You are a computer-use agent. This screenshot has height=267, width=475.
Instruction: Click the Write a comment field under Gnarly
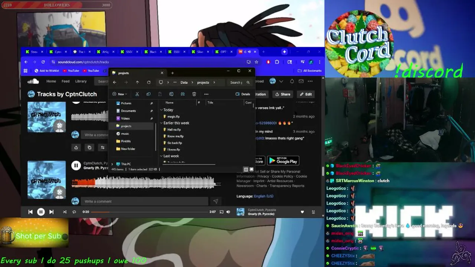click(x=144, y=201)
